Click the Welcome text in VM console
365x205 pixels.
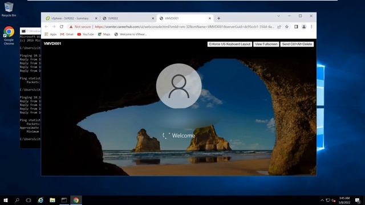[184, 136]
